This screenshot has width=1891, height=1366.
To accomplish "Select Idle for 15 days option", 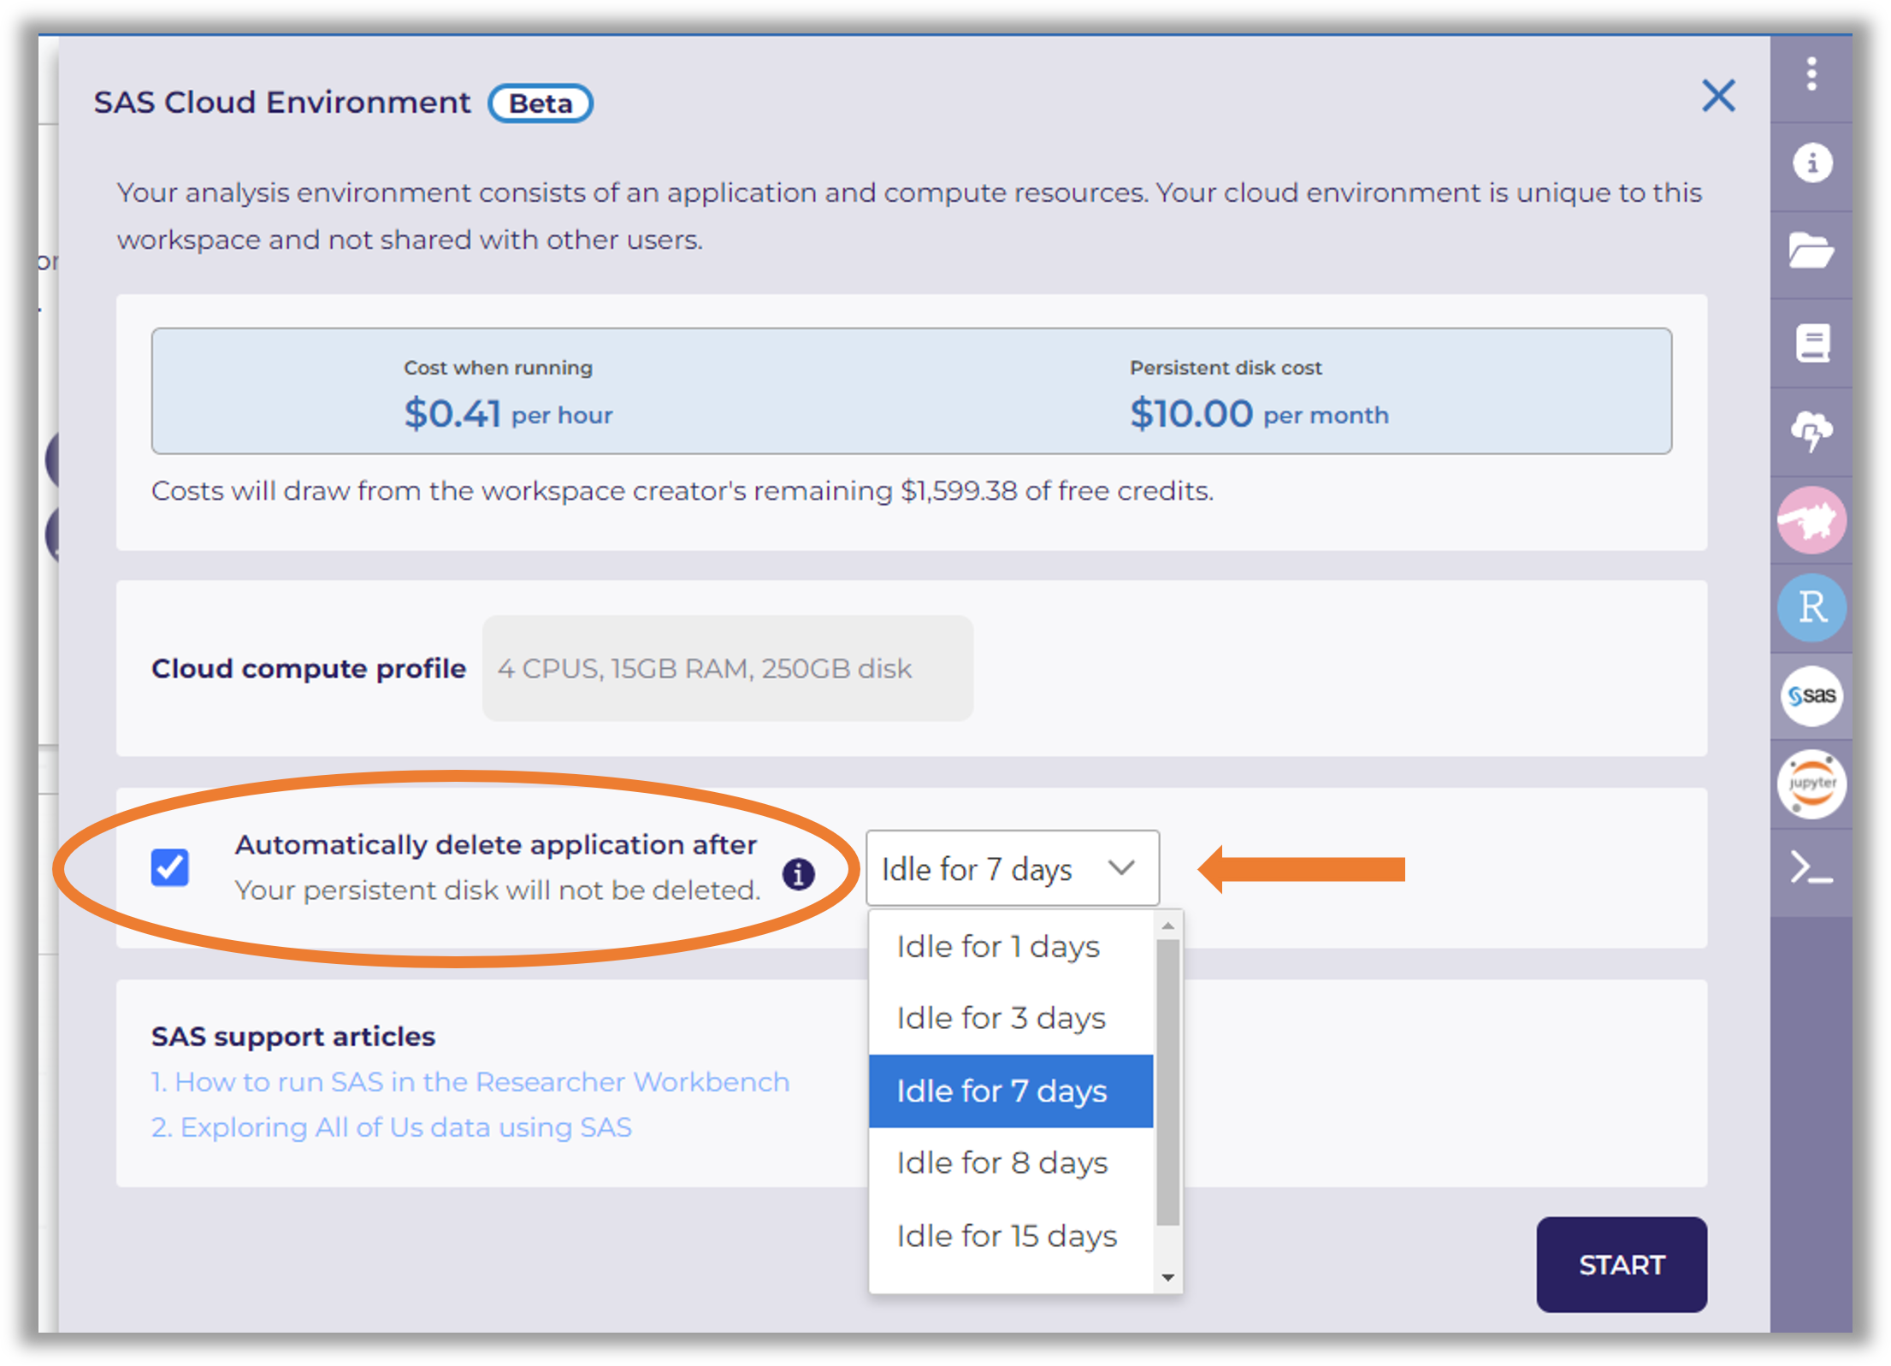I will (x=1006, y=1236).
